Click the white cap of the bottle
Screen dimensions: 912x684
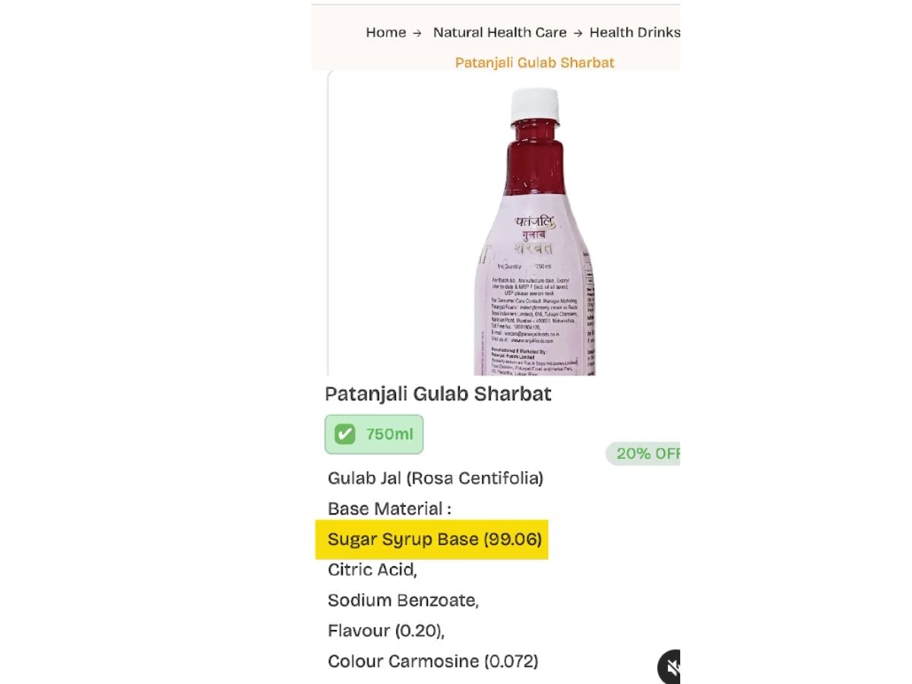534,105
